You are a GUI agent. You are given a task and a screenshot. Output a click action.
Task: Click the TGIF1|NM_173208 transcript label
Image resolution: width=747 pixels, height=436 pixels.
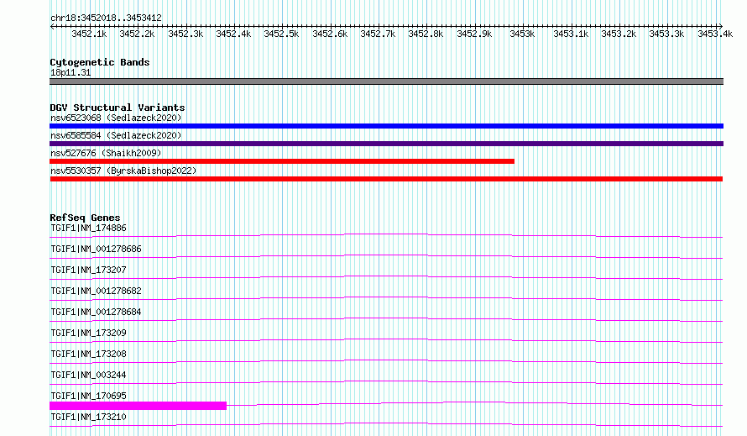(x=88, y=354)
